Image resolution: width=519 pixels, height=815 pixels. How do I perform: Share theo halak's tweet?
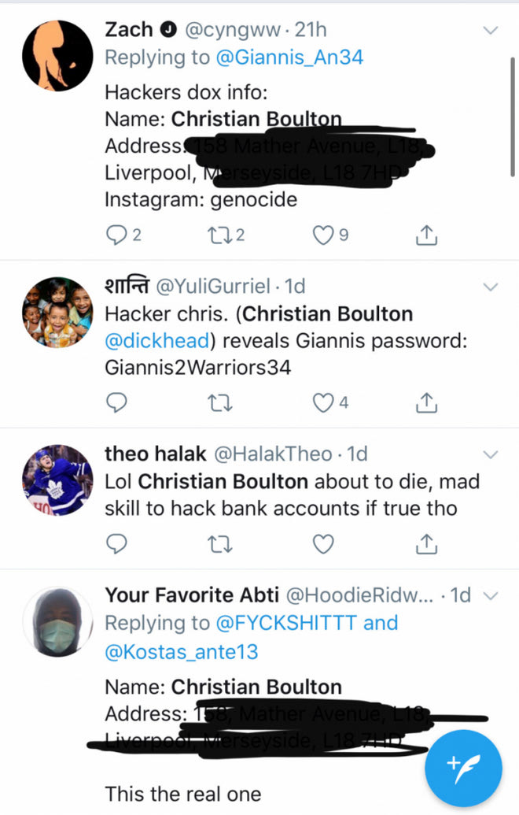pyautogui.click(x=425, y=543)
